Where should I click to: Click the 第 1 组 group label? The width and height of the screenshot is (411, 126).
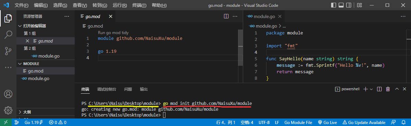click(29, 33)
